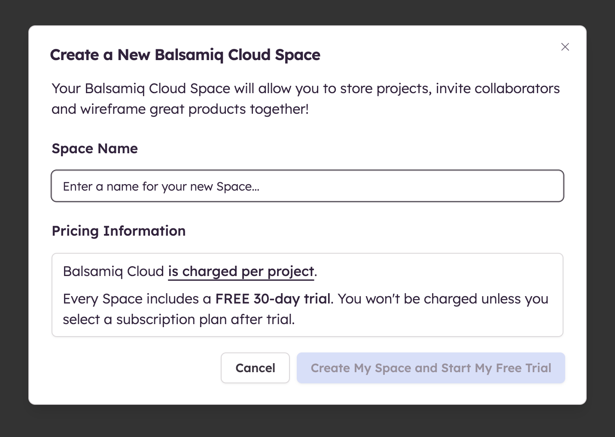
Task: Click the 'Create a New Balsamiq Cloud Space' title
Action: pos(185,55)
